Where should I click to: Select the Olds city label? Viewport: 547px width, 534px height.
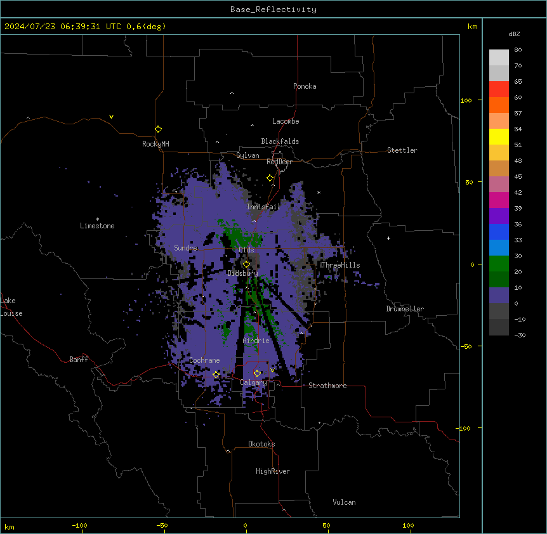pos(246,250)
